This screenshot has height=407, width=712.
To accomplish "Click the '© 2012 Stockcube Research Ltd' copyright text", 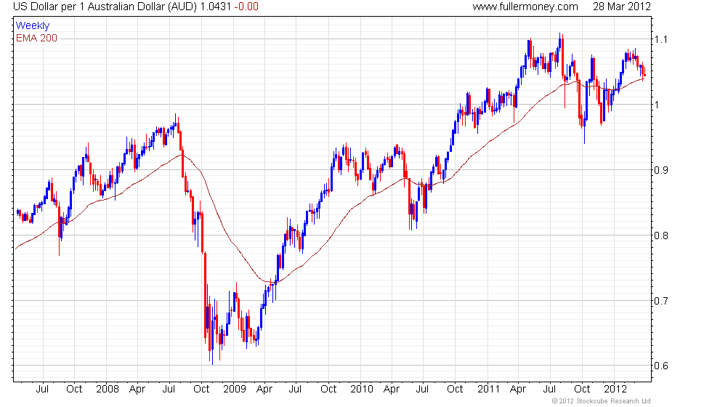I will pyautogui.click(x=602, y=401).
